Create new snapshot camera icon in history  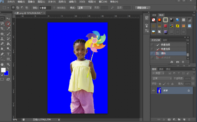click(178, 62)
